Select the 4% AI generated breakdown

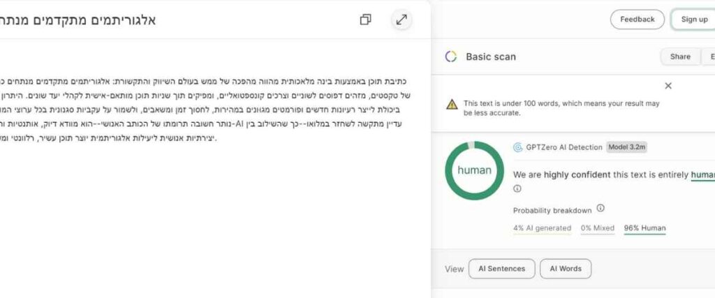point(542,228)
